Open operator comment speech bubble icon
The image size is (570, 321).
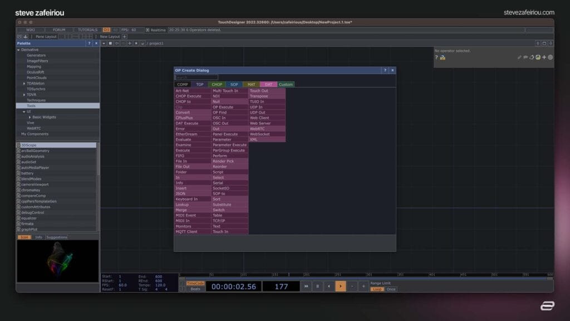[x=525, y=57]
